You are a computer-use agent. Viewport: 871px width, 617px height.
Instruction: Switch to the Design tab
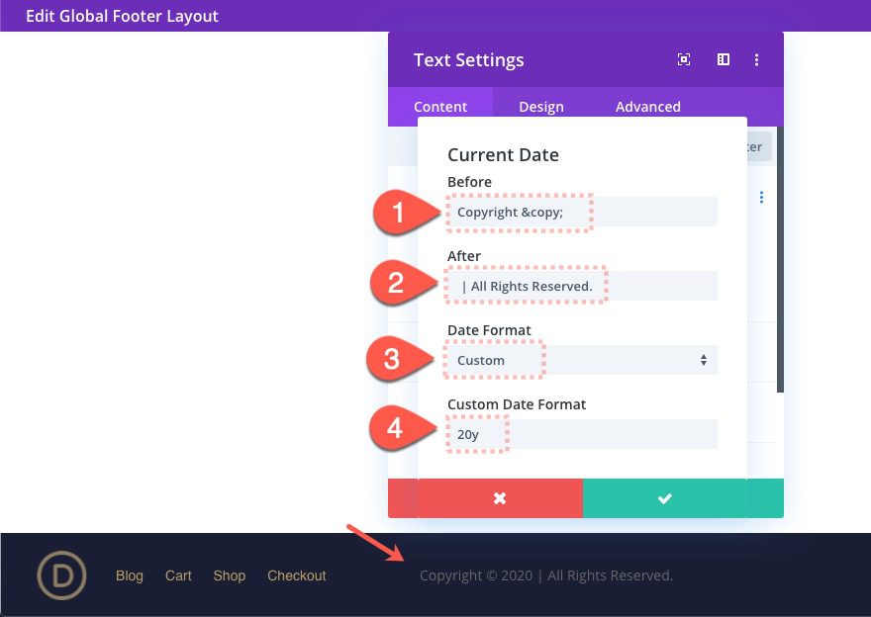tap(541, 106)
